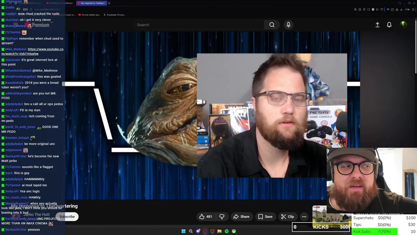The height and width of the screenshot is (235, 417).
Task: Activate voice search microphone icon
Action: [288, 25]
